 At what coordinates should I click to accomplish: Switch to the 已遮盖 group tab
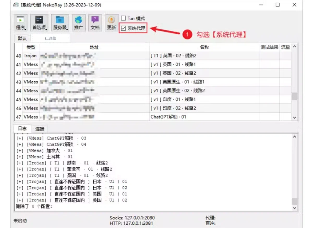point(51,38)
